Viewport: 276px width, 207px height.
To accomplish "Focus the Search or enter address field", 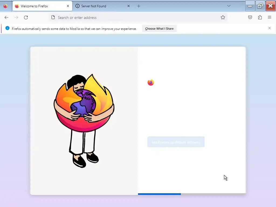I will click(138, 18).
